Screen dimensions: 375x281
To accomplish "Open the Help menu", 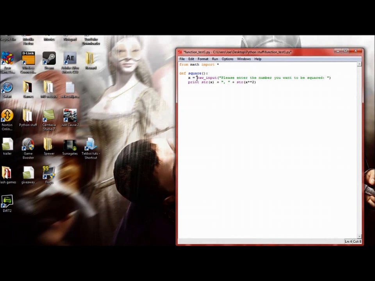I will [258, 59].
